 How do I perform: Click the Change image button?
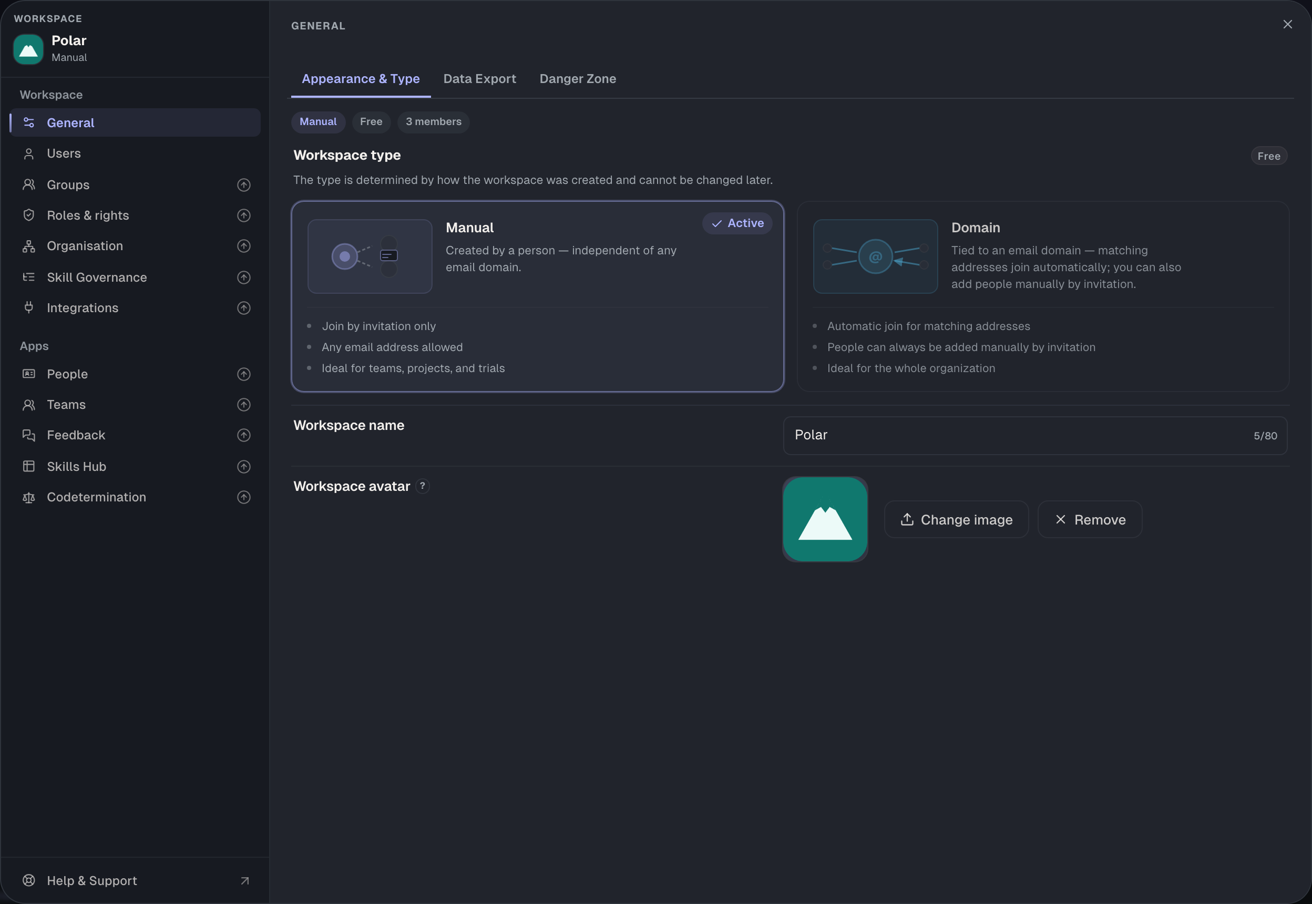(956, 519)
